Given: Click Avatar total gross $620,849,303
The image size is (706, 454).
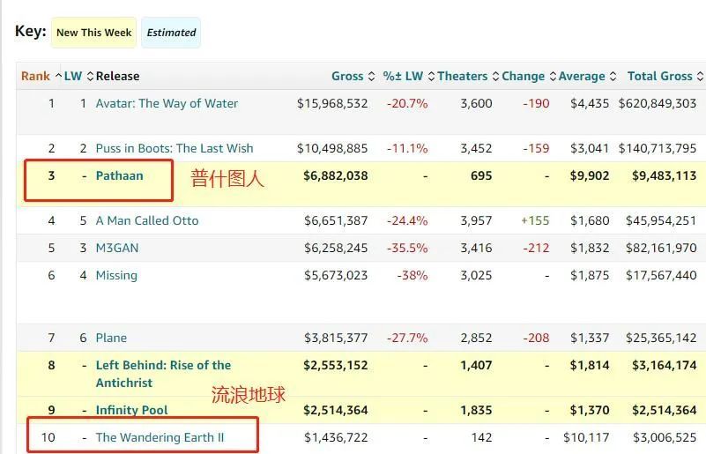Looking at the screenshot, I should [658, 104].
